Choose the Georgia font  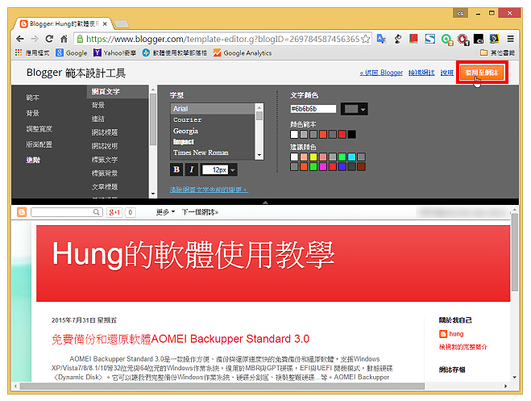[x=213, y=131]
